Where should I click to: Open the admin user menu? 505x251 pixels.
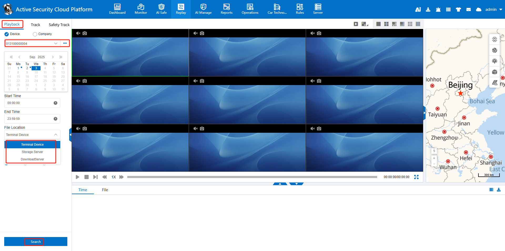click(494, 9)
